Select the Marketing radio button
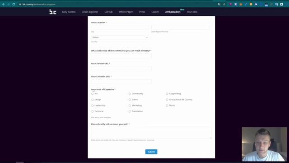Image resolution: width=289 pixels, height=163 pixels. pos(130,105)
